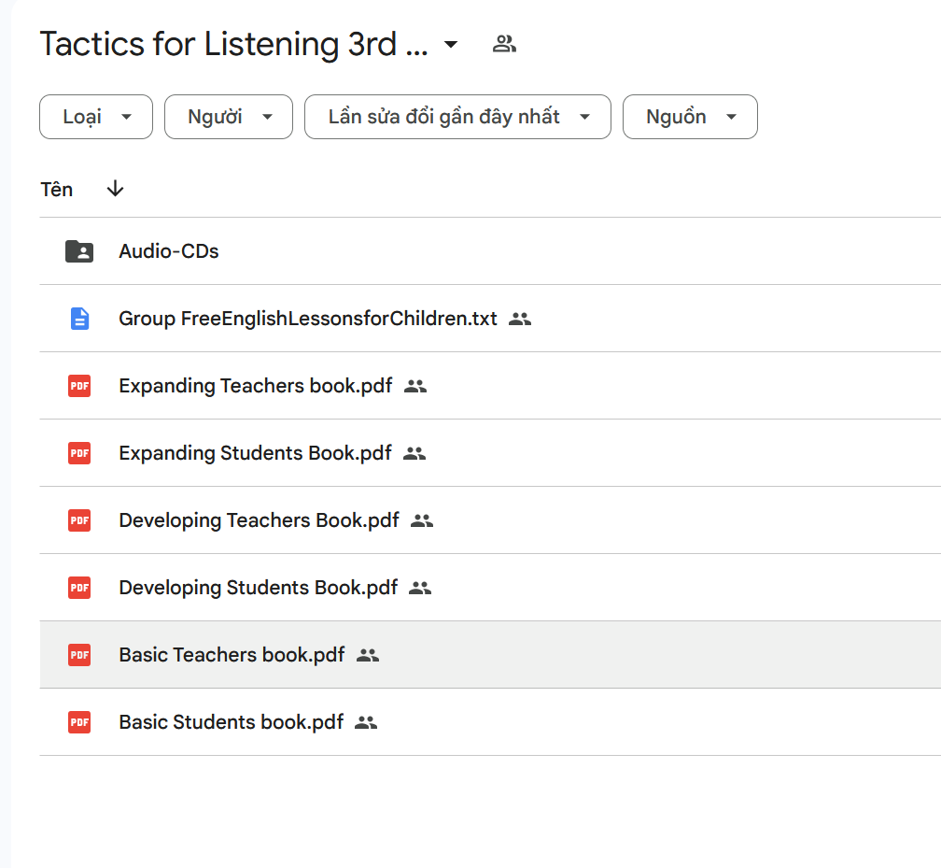Expand the Tactics for Listening folder title menu
Screen dimensions: 941x868
pos(451,44)
